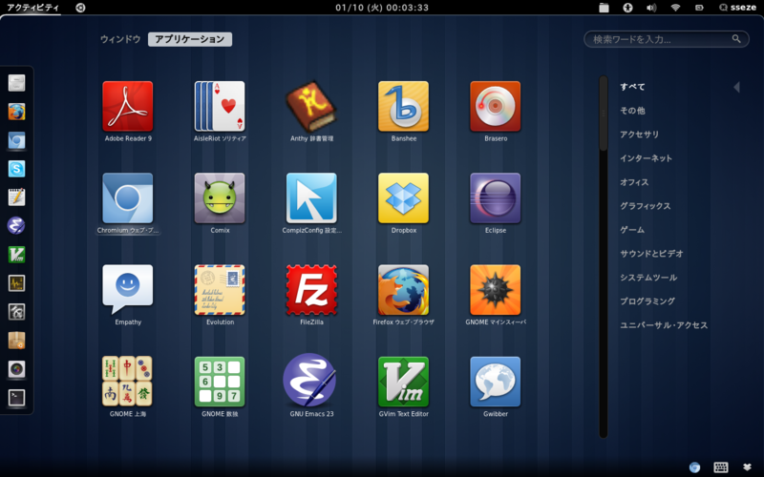The height and width of the screenshot is (477, 764).
Task: Open Anthy dictionary manager book icon
Action: 311,106
